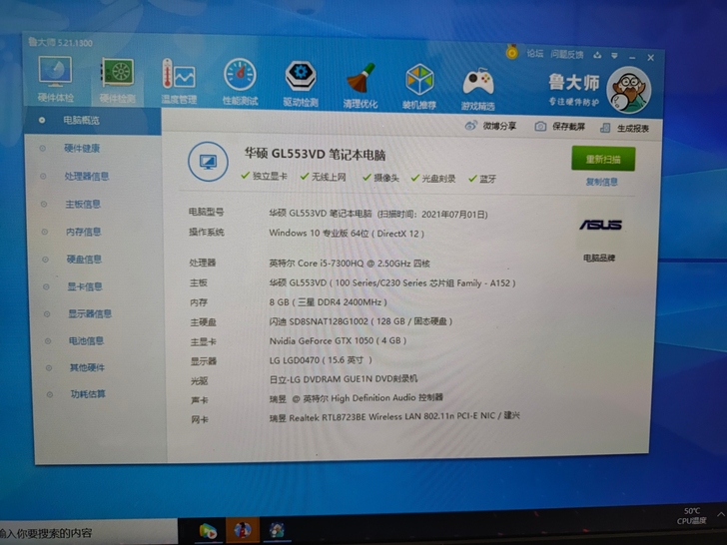This screenshot has height=545, width=727.
Task: Open the 论坛 forum link
Action: (x=535, y=54)
